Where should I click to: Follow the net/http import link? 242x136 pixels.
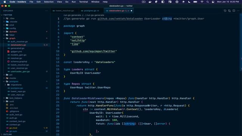coord(78,40)
